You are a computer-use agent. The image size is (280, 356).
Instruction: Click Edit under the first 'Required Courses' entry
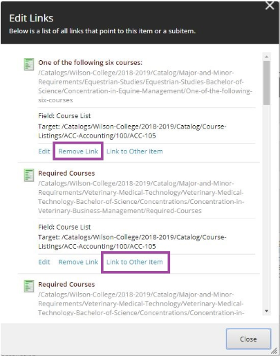pyautogui.click(x=44, y=262)
